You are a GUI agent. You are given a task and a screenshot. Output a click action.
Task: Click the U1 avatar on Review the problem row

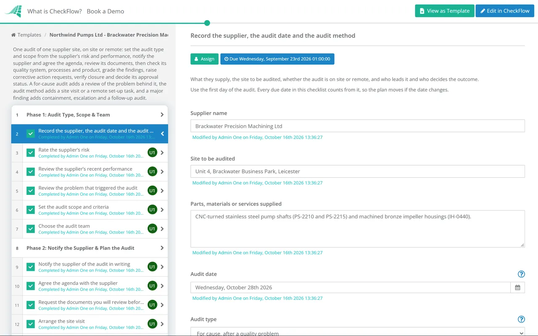[152, 191]
